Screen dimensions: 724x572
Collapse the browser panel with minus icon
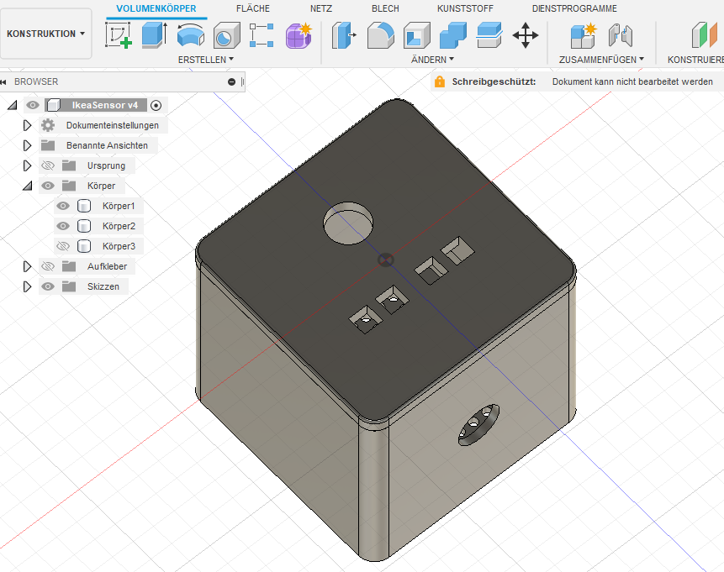tap(231, 81)
